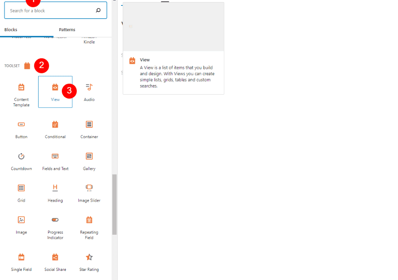Click the 'A View is a list' description
This screenshot has height=280, width=398.
click(x=177, y=77)
